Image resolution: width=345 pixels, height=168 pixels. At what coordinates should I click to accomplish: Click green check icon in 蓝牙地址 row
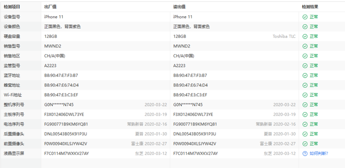coord(305,75)
